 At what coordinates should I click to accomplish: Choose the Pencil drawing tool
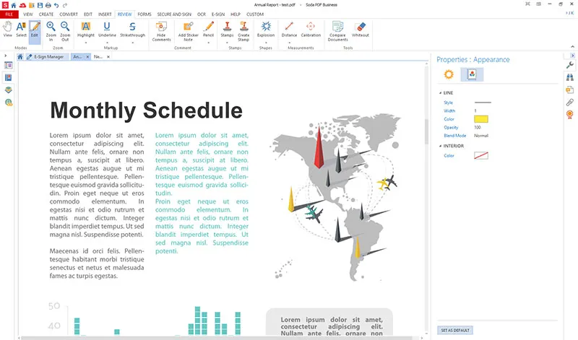coord(209,29)
